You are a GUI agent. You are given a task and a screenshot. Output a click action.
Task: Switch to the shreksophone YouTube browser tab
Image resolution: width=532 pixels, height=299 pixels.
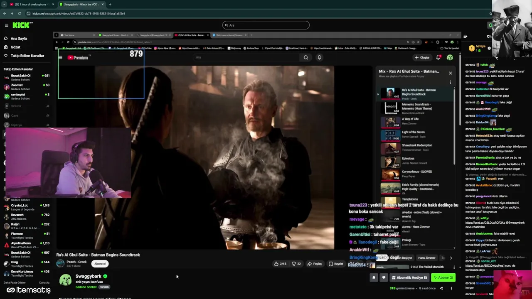coord(32,4)
